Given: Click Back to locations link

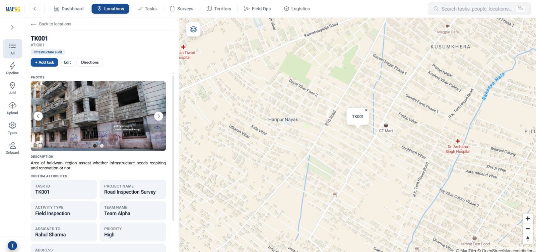Looking at the screenshot, I should pos(51,24).
